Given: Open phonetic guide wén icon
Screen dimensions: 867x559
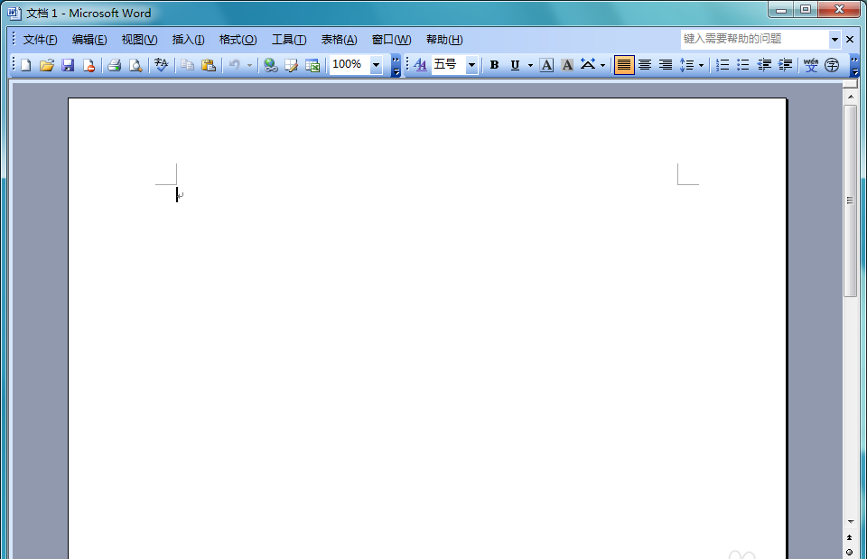Looking at the screenshot, I should pos(811,65).
